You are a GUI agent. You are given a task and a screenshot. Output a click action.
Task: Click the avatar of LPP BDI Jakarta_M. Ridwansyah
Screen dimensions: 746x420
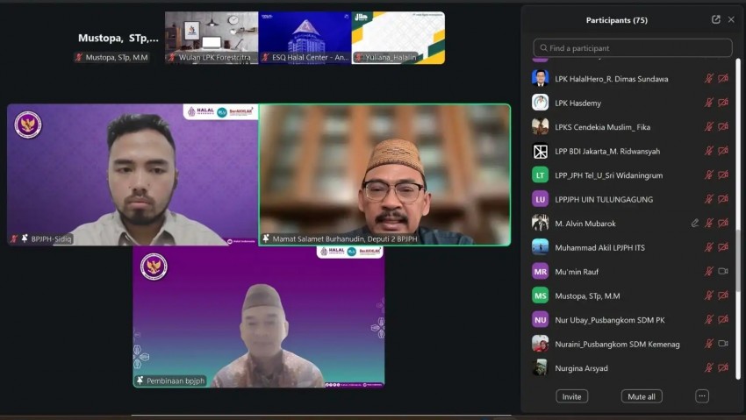point(541,151)
